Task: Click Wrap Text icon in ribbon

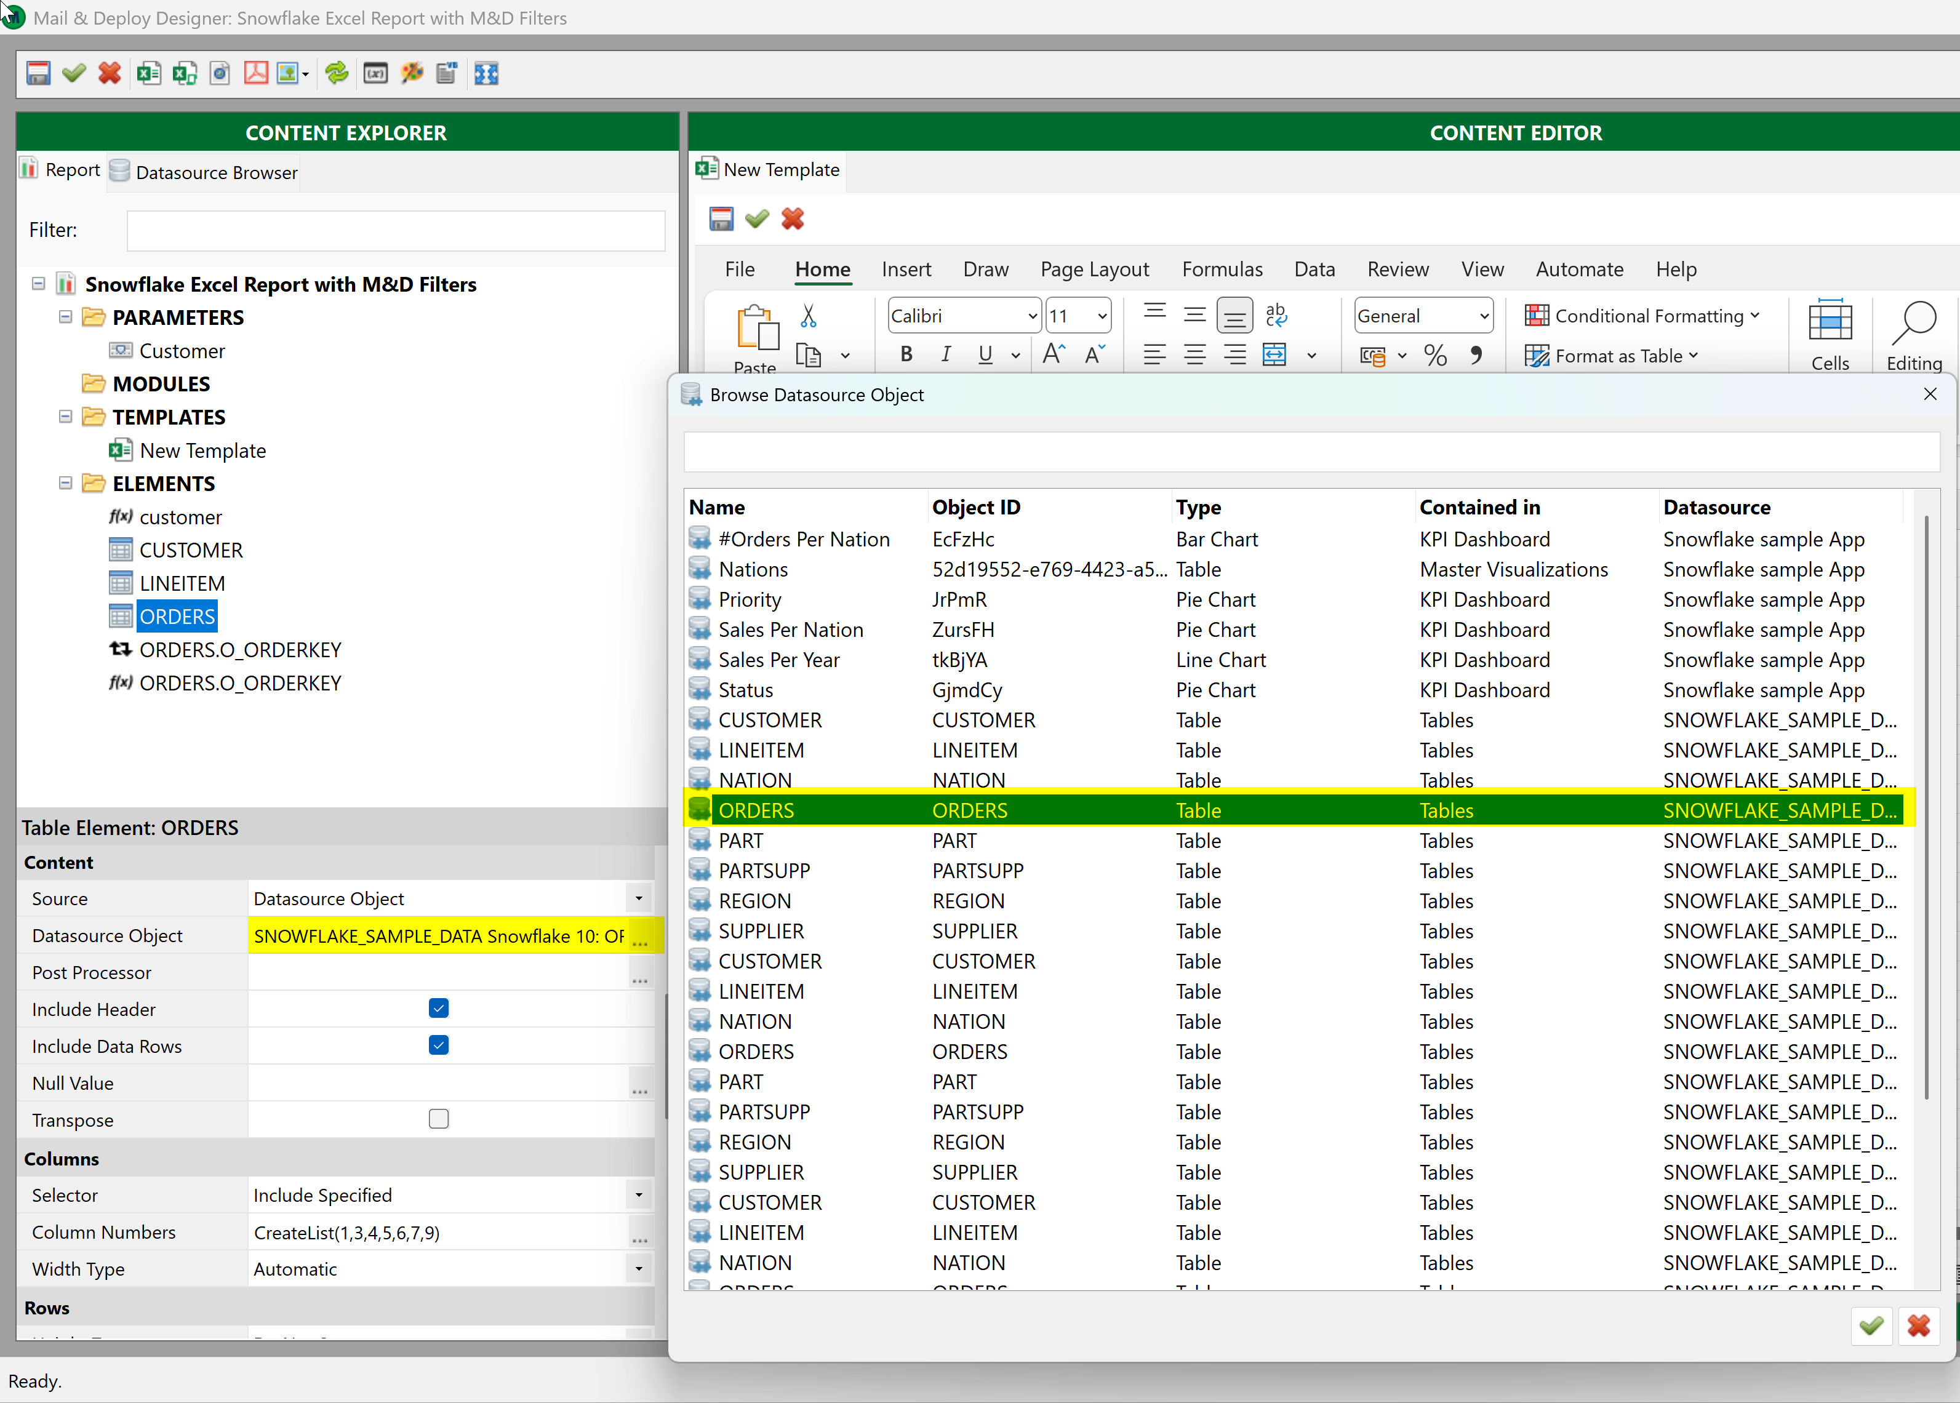Action: 1276,315
